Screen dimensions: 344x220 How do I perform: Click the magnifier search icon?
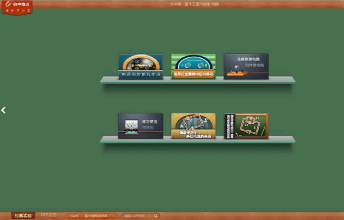point(156,216)
